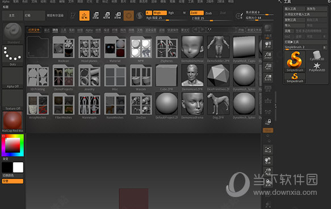Enable Zsub mode

coord(208,13)
